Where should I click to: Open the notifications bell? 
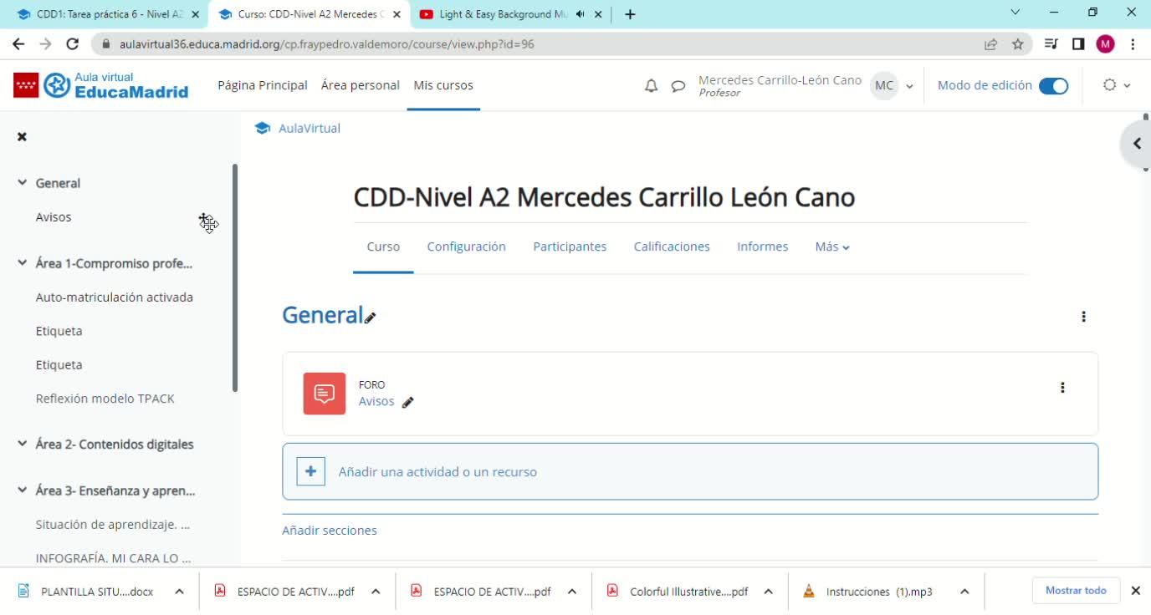click(651, 85)
